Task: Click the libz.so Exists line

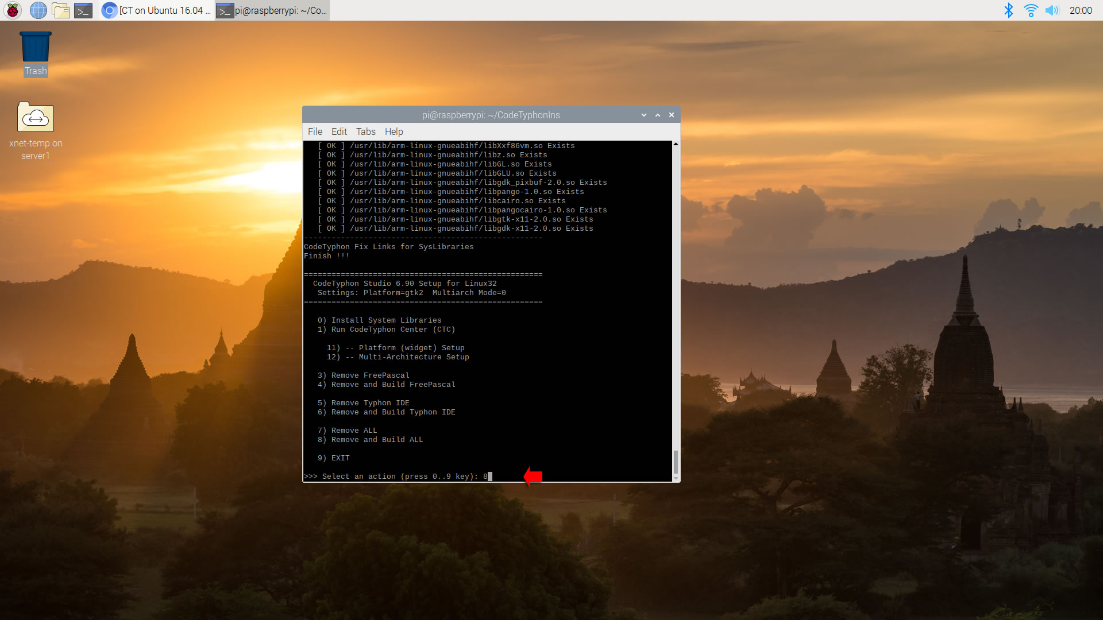Action: point(433,155)
